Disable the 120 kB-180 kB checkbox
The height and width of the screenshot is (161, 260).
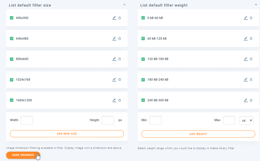pyautogui.click(x=143, y=59)
